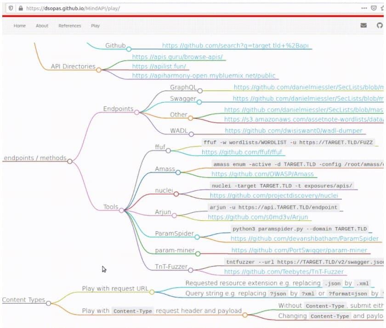Click 'Requested resource extension' text
Viewport: 386px width, 328px height.
(253, 283)
